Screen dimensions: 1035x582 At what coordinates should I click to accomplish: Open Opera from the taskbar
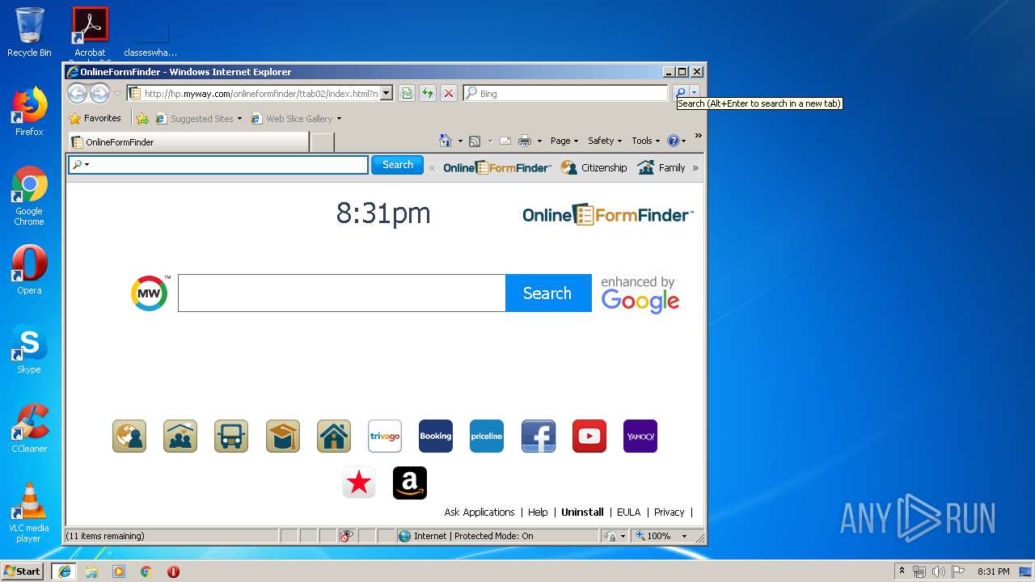(x=173, y=571)
